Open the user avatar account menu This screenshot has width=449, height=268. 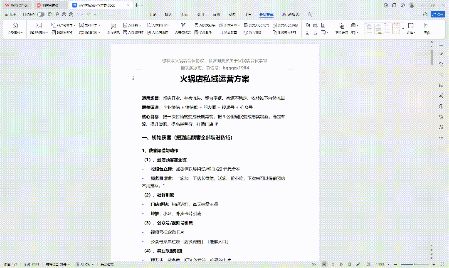coord(412,5)
